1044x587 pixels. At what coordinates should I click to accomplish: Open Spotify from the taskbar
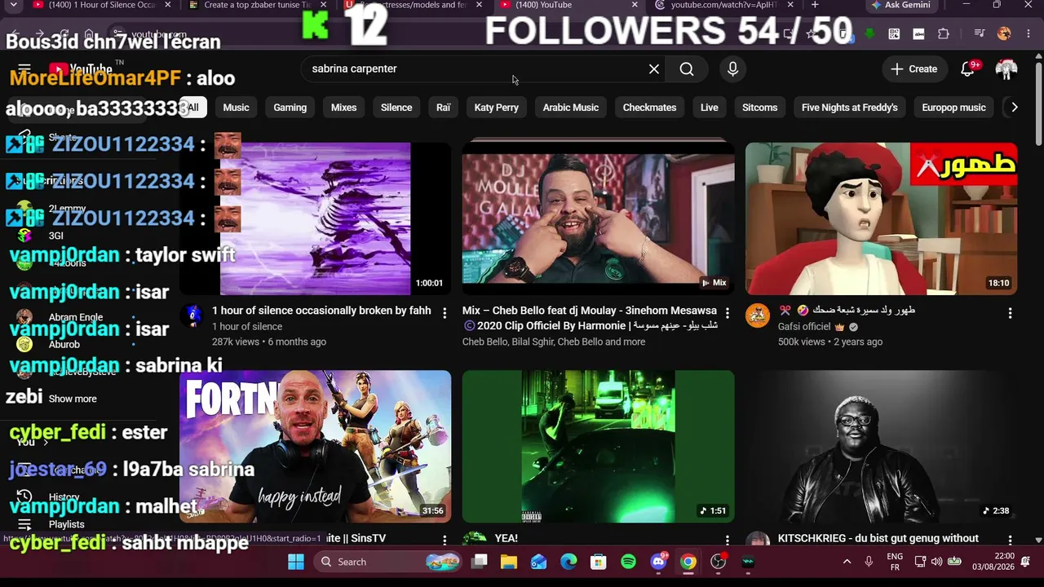pyautogui.click(x=628, y=562)
